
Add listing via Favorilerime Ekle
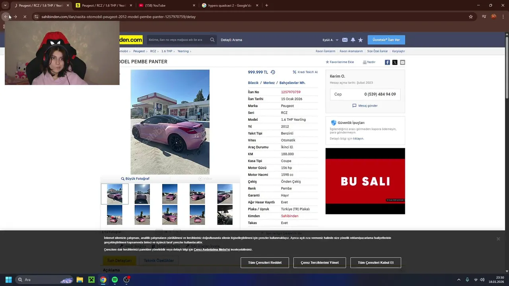pyautogui.click(x=340, y=62)
